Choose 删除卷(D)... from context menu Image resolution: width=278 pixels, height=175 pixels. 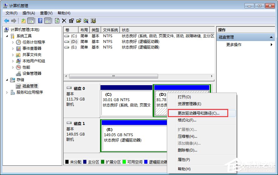click(202, 150)
